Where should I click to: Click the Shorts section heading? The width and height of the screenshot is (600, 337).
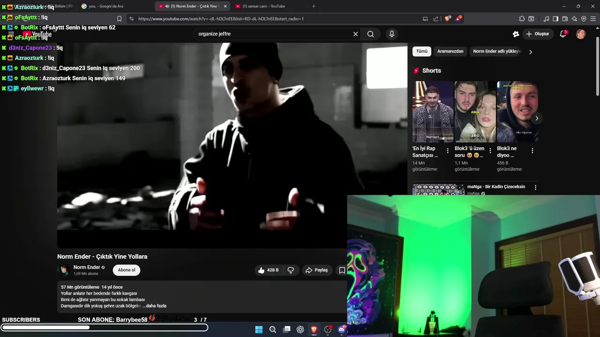[431, 71]
